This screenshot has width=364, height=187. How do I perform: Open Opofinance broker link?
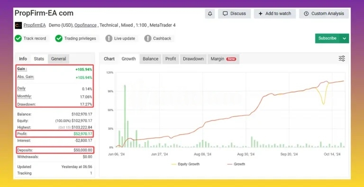(x=85, y=25)
